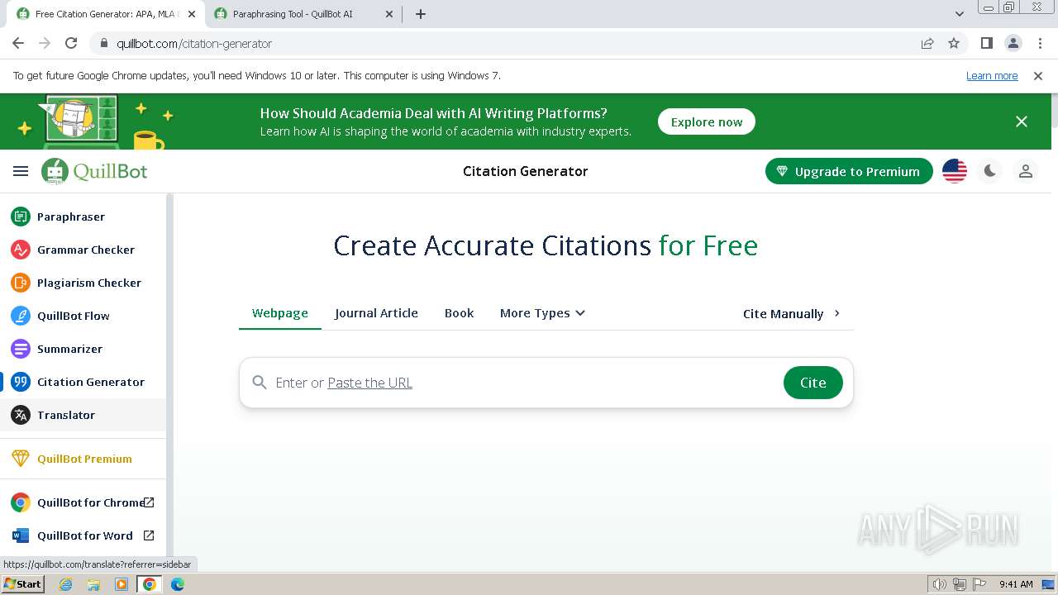Click the green Cite button
Viewport: 1058px width, 595px height.
pyautogui.click(x=813, y=383)
